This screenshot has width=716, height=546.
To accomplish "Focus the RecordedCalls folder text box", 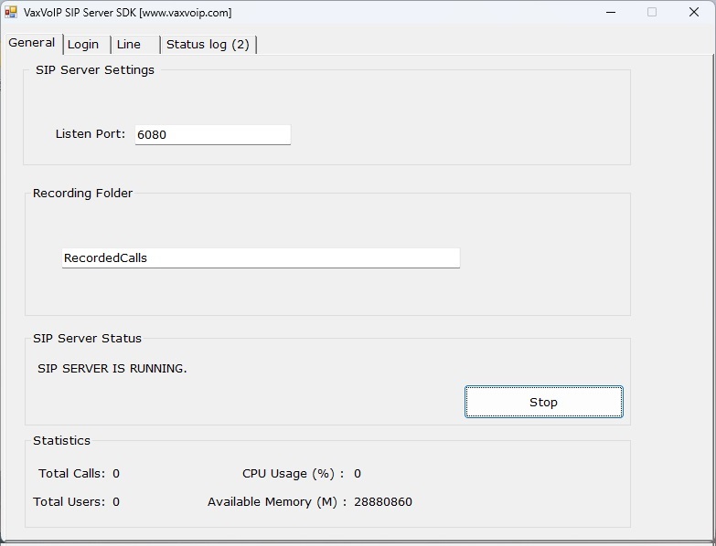I will [261, 258].
